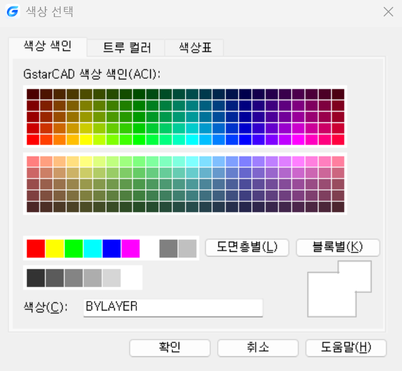The width and height of the screenshot is (402, 371).
Task: Click the GstarCAD logo icon in title bar
Action: click(x=13, y=11)
